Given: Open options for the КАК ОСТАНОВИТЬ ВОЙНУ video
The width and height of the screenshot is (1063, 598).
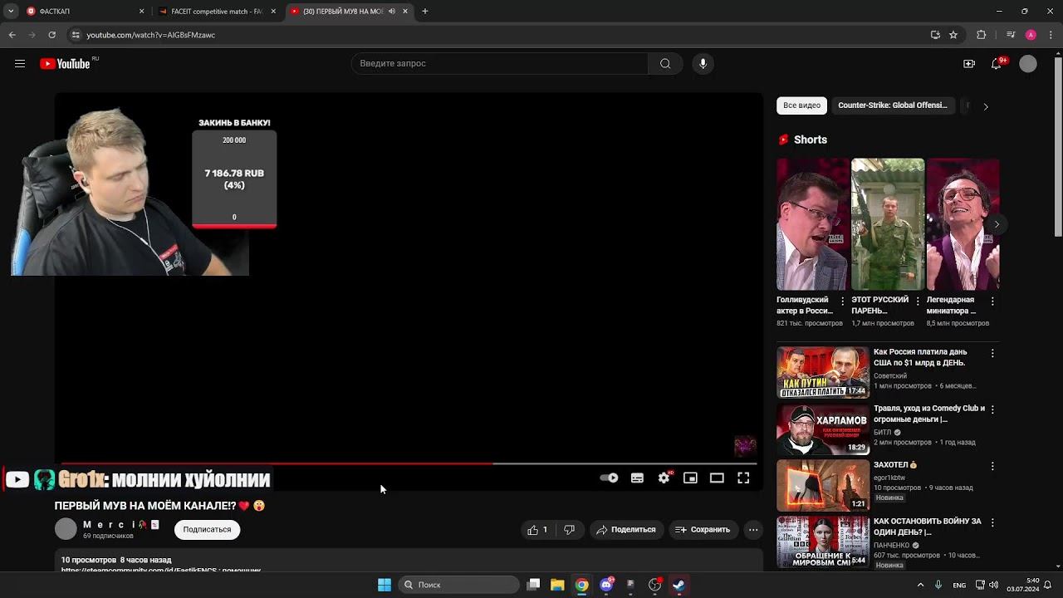Looking at the screenshot, I should coord(992,522).
